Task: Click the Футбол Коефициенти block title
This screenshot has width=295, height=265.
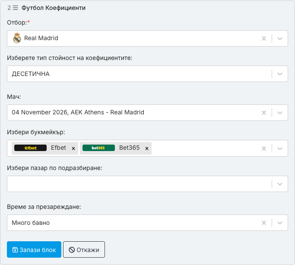Action: point(54,8)
